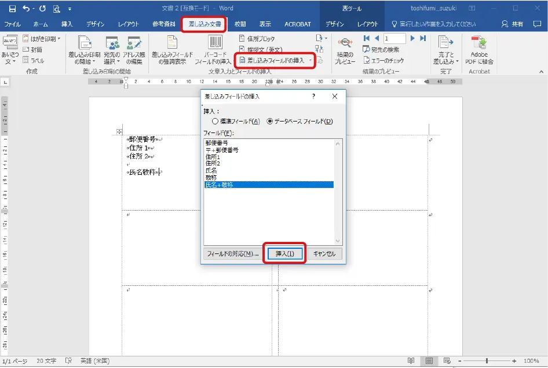This screenshot has height=368, width=548.
Task: Switch to the 校閲 tab
Action: [240, 24]
